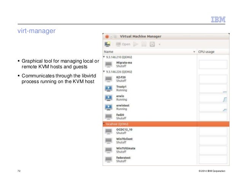Click Running status under Trusty1
The height and width of the screenshot is (187, 243).
pyautogui.click(x=121, y=90)
